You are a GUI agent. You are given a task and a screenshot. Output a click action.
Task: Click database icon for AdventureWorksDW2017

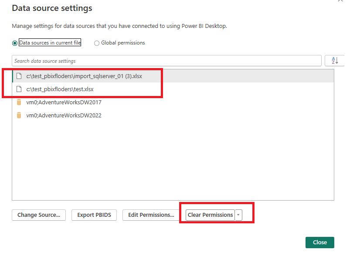pos(19,102)
